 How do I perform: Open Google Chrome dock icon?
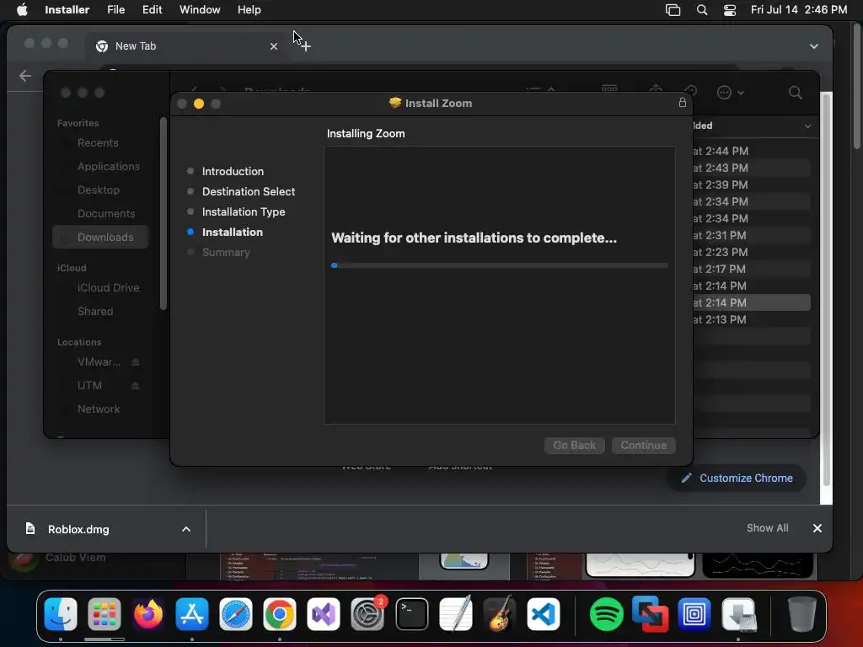coord(280,613)
